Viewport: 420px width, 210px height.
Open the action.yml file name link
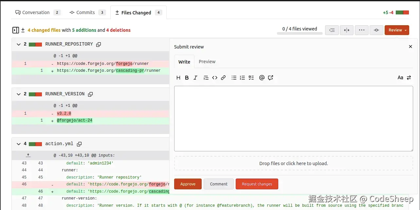59,144
